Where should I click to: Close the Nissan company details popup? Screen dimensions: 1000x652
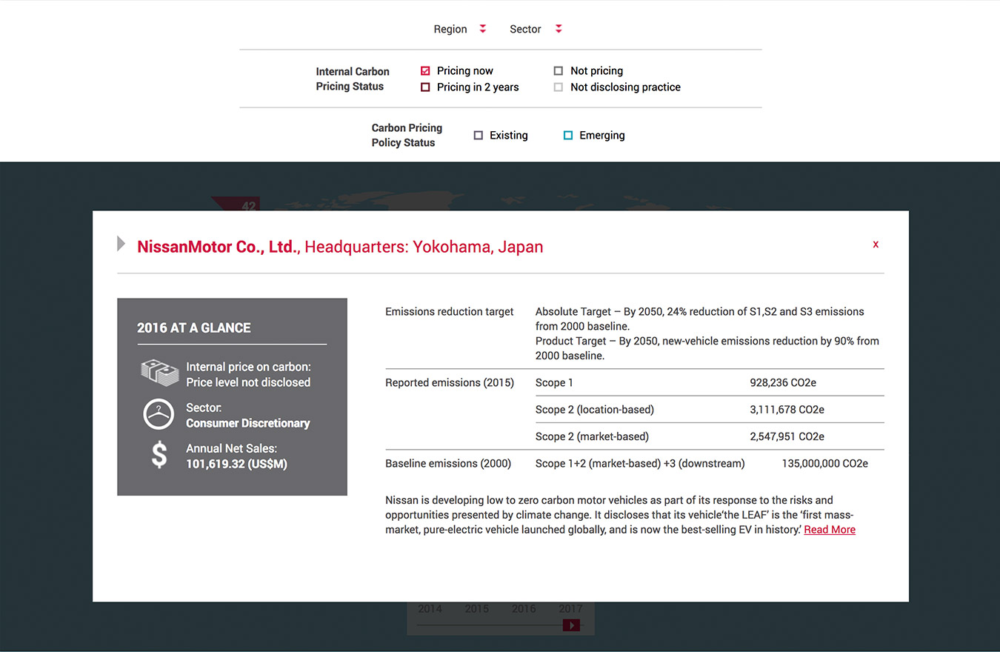click(876, 245)
